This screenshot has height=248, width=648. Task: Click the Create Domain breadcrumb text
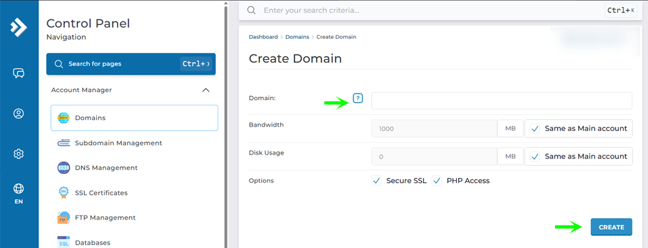point(337,37)
